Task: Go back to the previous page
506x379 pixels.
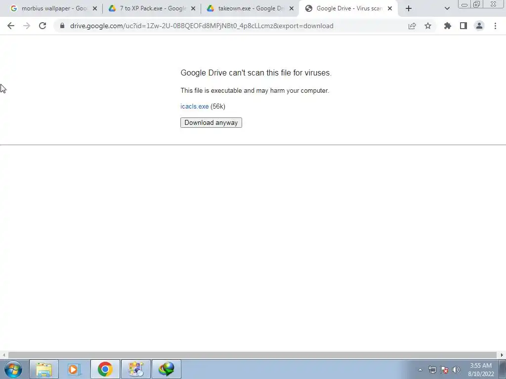Action: (11, 26)
